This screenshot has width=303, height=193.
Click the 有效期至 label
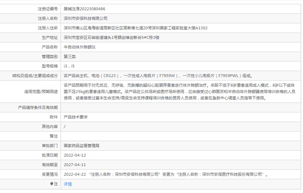click(50, 165)
